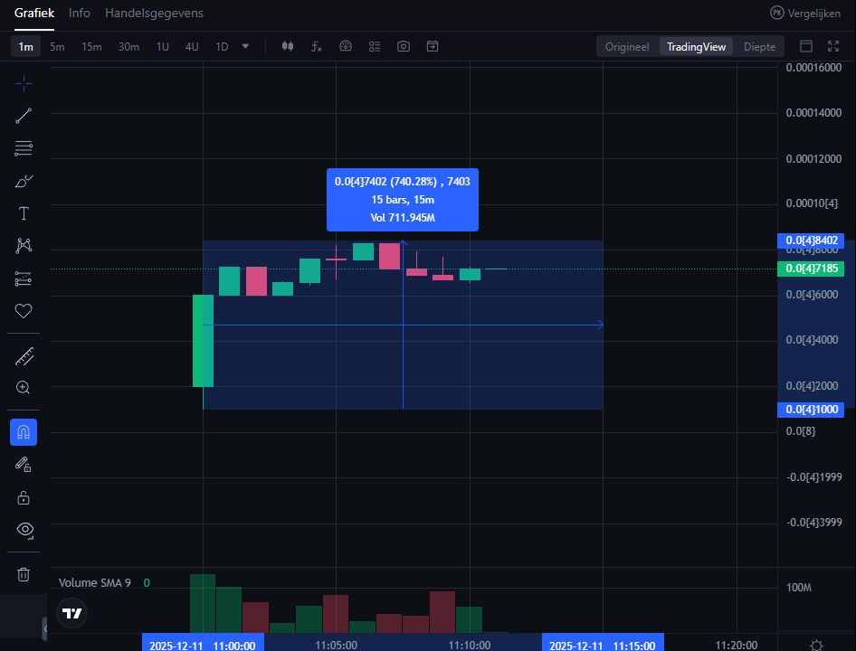Select the brush drawing tool
The width and height of the screenshot is (856, 651).
pyautogui.click(x=23, y=181)
